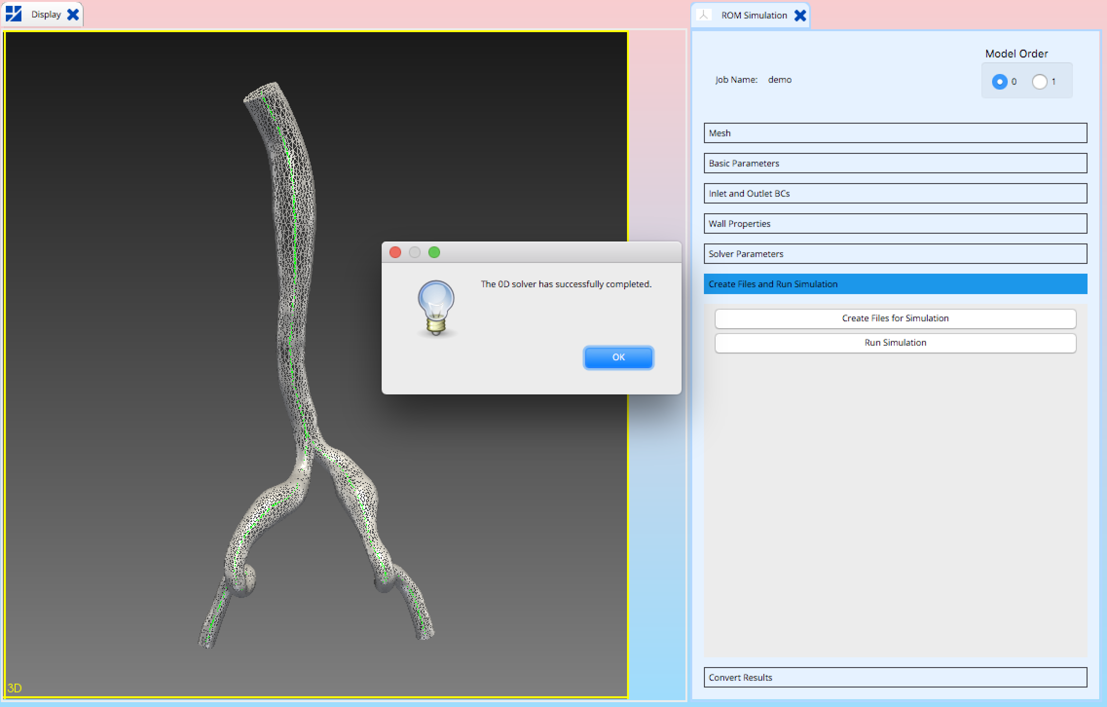The width and height of the screenshot is (1107, 707).
Task: Click the yellow minimize button on the dialog
Action: 415,253
